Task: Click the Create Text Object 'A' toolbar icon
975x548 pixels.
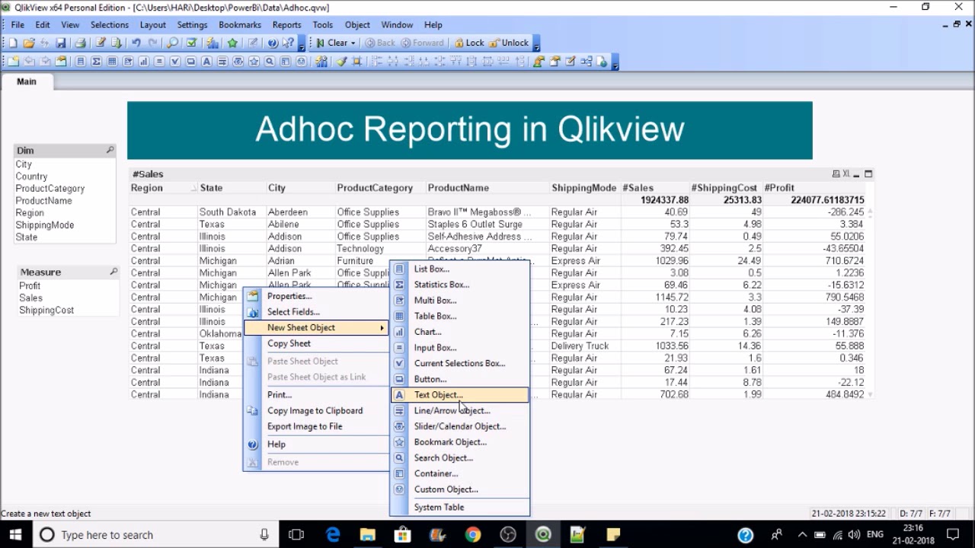Action: pos(206,62)
